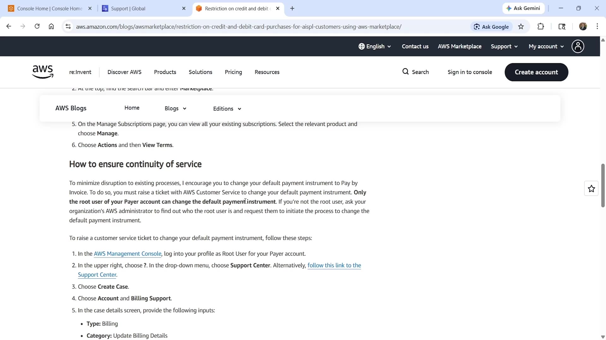Expand the Blogs dropdown
This screenshot has height=340, width=606.
[175, 109]
